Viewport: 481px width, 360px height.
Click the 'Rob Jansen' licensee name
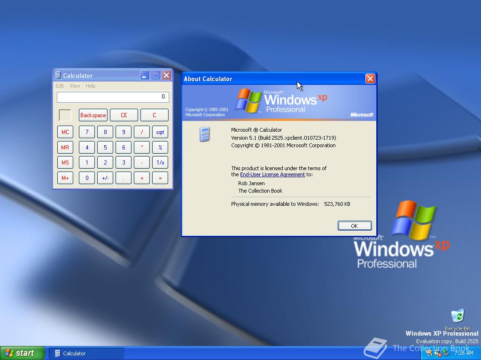point(251,183)
